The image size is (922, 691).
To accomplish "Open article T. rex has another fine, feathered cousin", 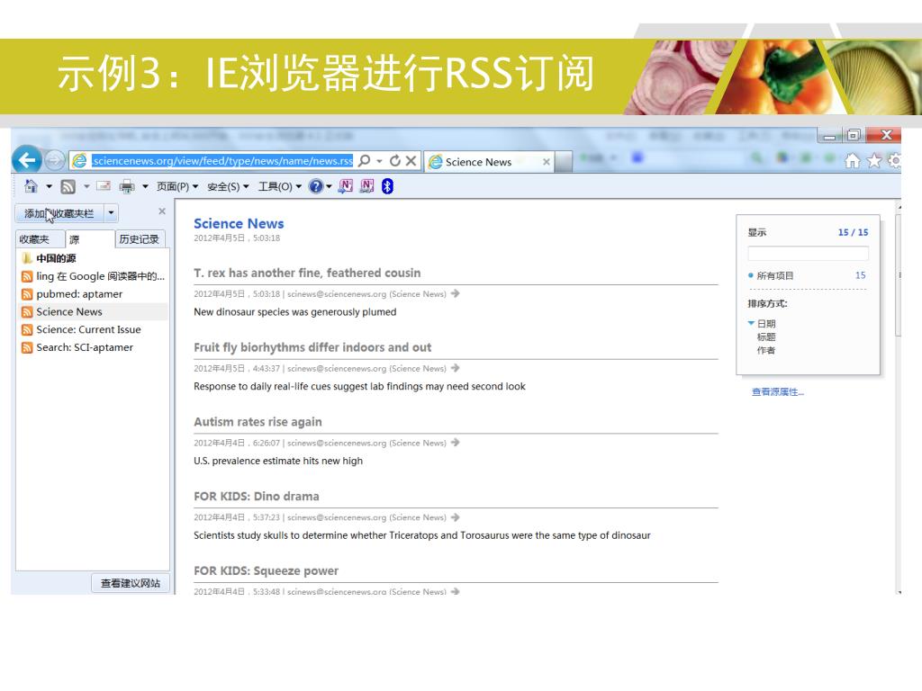I will point(308,273).
